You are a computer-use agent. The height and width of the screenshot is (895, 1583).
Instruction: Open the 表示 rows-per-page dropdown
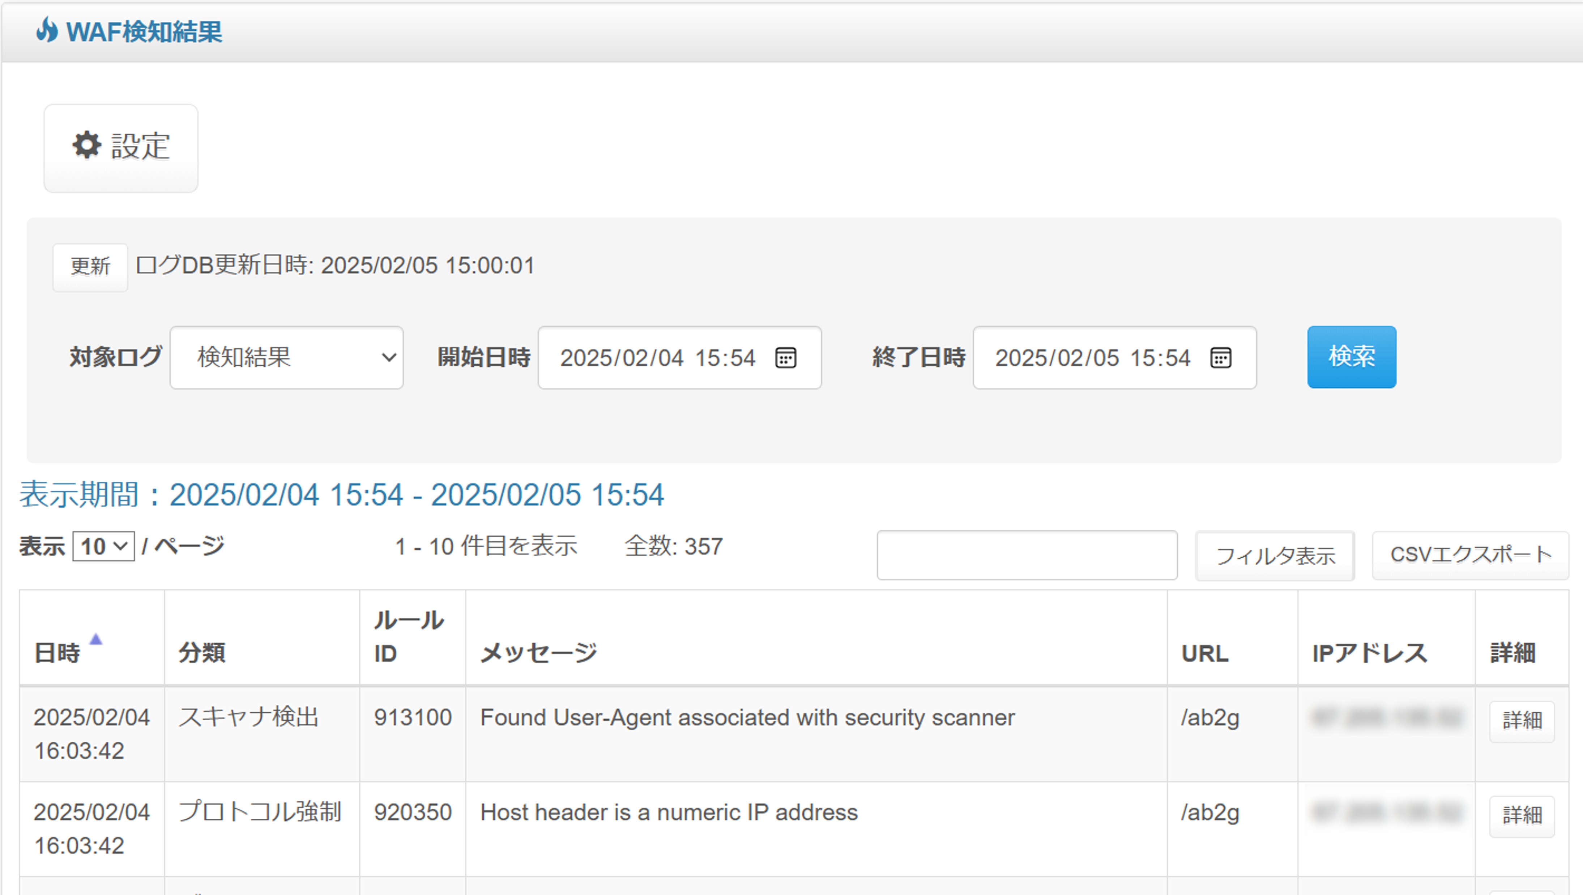103,546
